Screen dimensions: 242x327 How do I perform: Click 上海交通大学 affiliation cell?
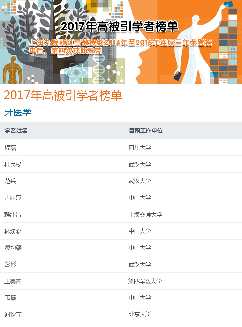coord(146,214)
